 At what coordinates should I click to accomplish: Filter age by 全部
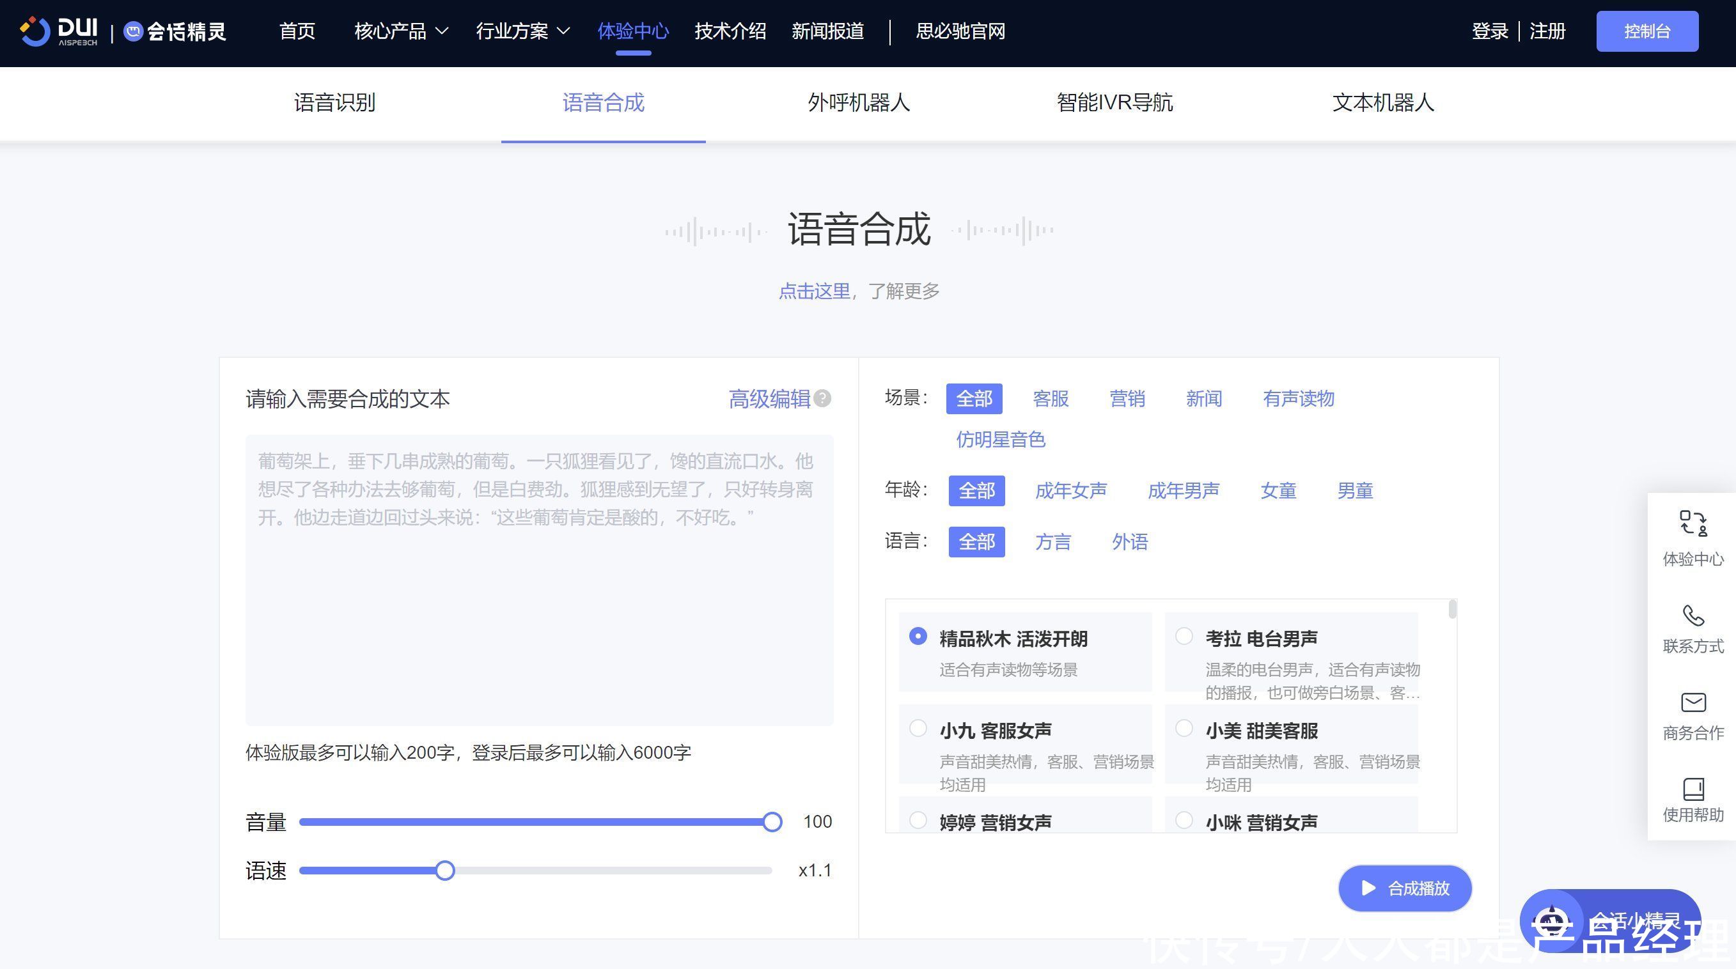pyautogui.click(x=976, y=490)
